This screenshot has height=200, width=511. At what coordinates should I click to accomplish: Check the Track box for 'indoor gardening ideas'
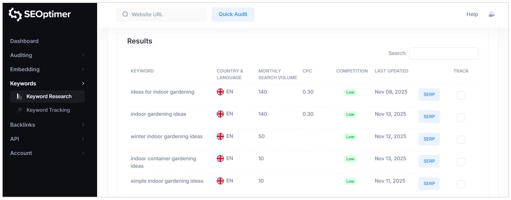(461, 117)
